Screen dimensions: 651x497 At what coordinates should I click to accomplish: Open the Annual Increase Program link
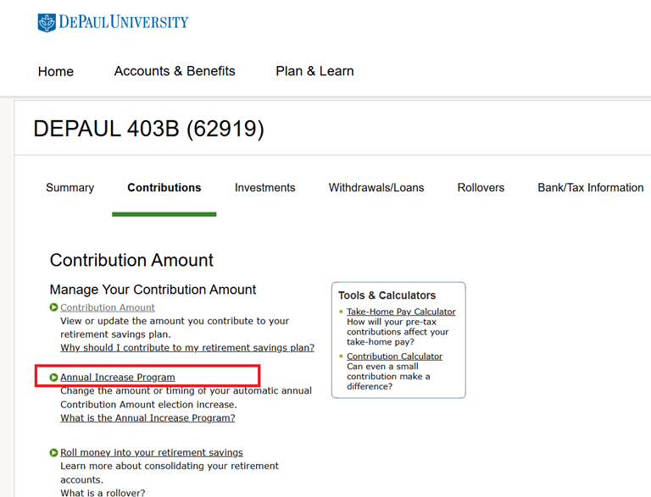point(118,377)
